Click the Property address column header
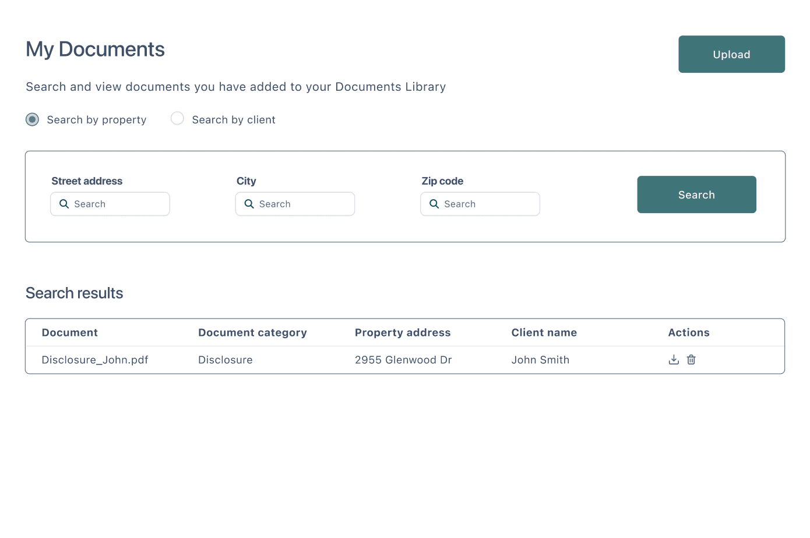 click(x=403, y=332)
